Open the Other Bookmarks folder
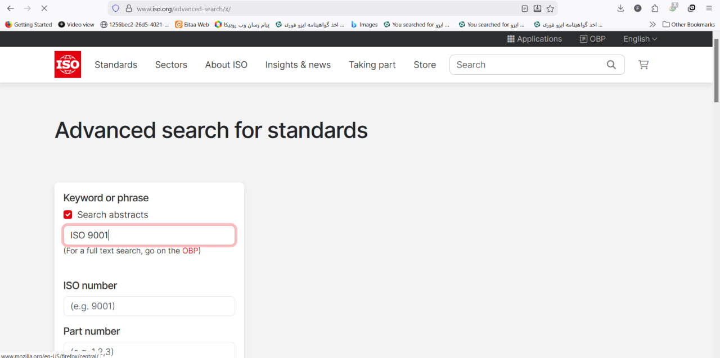This screenshot has width=720, height=358. pyautogui.click(x=688, y=24)
